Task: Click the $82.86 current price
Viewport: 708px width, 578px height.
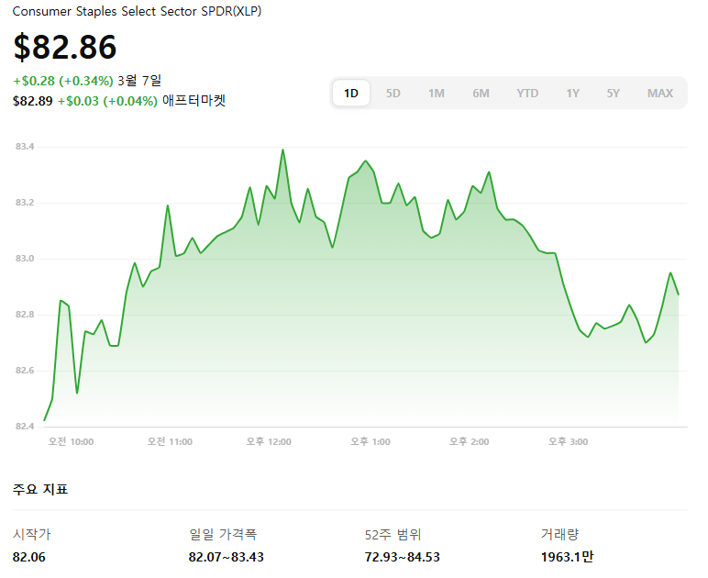Action: click(x=65, y=47)
